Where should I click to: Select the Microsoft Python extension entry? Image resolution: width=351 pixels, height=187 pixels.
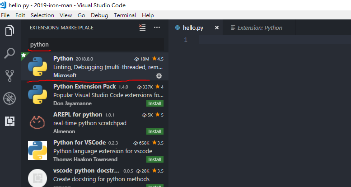pos(94,66)
